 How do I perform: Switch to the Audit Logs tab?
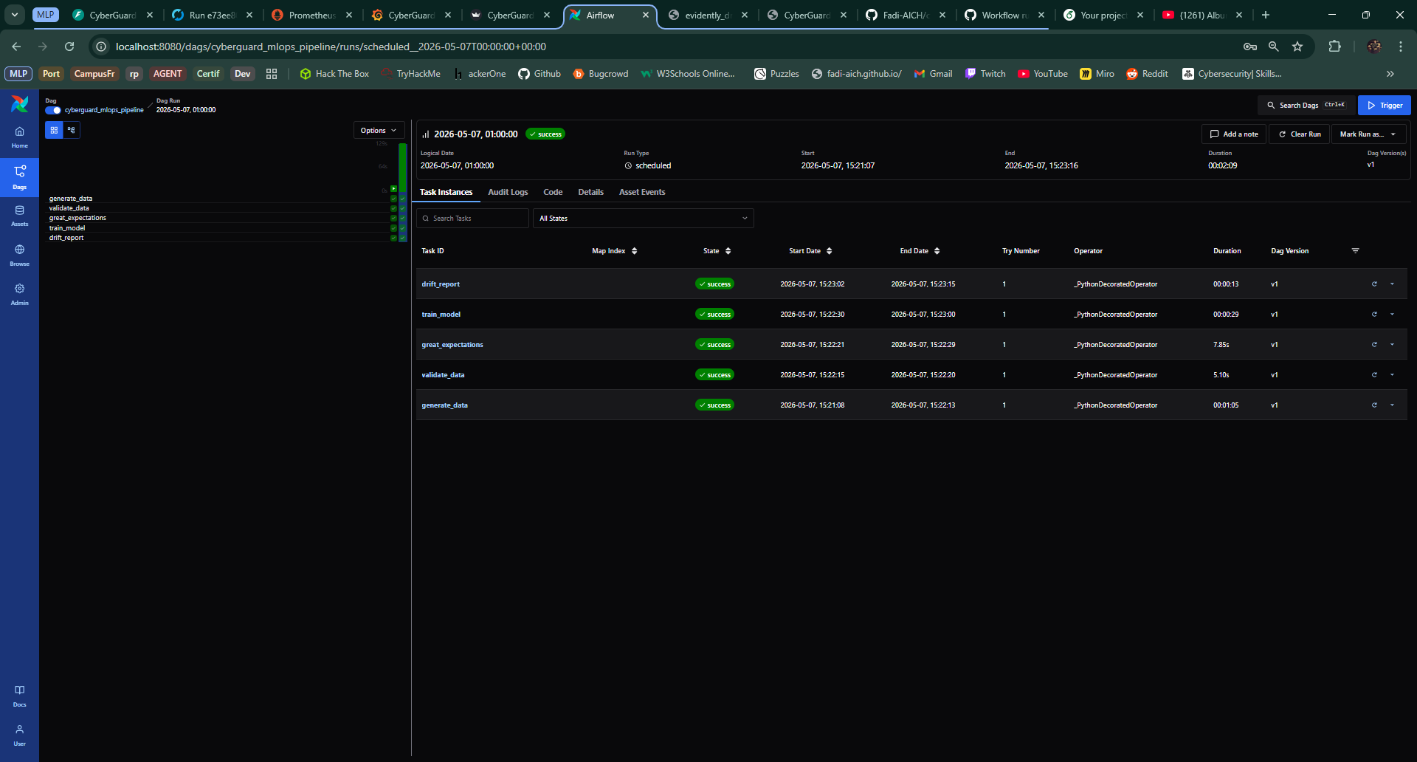pyautogui.click(x=508, y=192)
